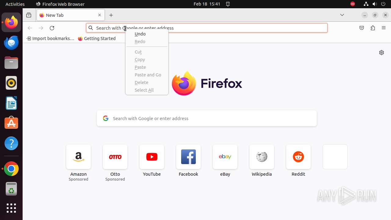The height and width of the screenshot is (220, 391).
Task: Choose Paste and Go menu entry
Action: coord(147,75)
